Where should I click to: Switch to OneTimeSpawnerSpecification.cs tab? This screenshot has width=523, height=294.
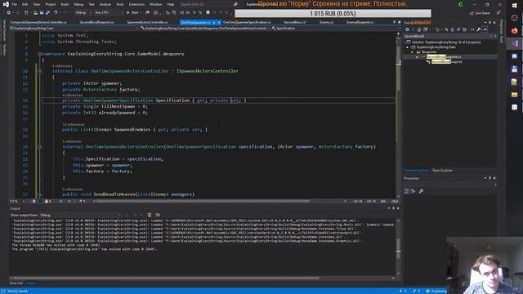[x=247, y=22]
